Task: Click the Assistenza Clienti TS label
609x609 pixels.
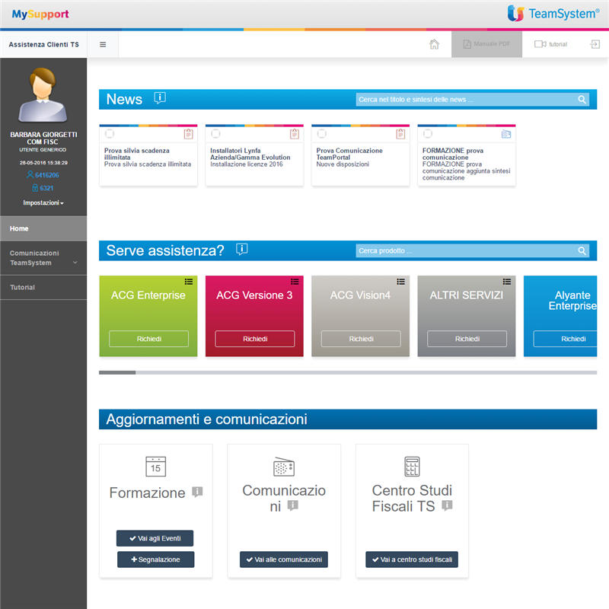Action: [43, 44]
